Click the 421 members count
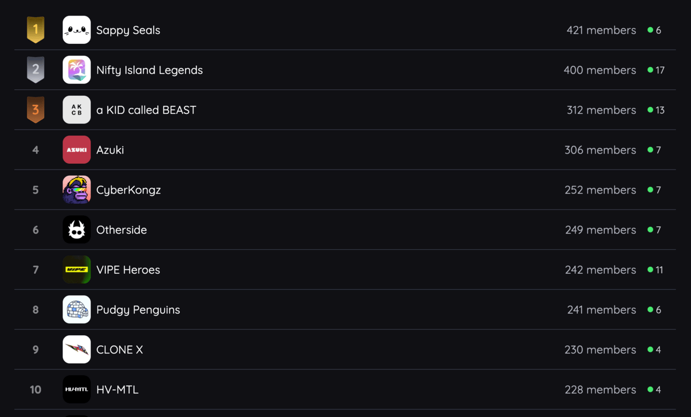 pyautogui.click(x=601, y=30)
